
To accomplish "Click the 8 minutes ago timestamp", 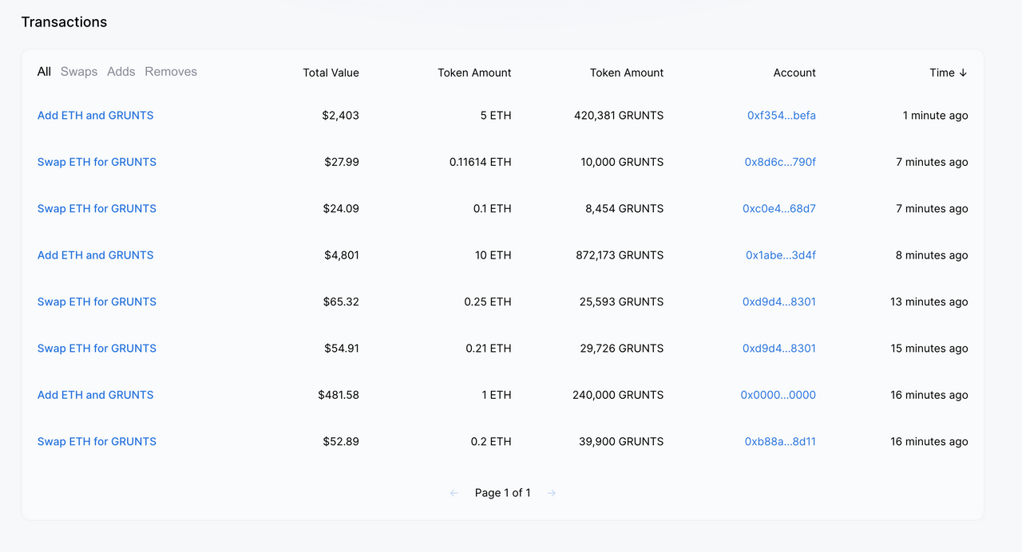I will 932,255.
